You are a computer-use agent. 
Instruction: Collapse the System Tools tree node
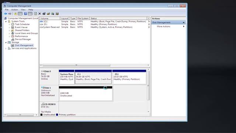6,21
